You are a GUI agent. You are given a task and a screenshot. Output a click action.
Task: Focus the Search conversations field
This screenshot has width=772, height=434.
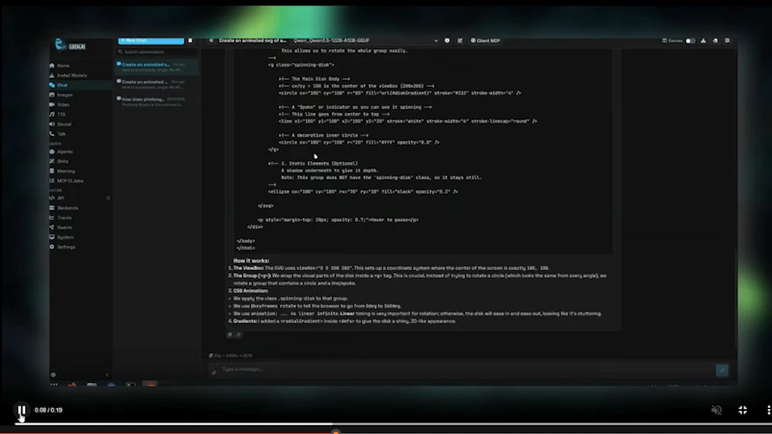[156, 52]
